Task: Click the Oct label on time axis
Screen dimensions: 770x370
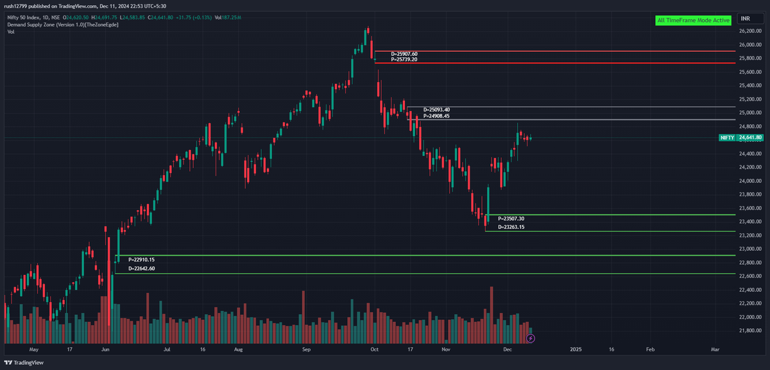Action: click(374, 350)
